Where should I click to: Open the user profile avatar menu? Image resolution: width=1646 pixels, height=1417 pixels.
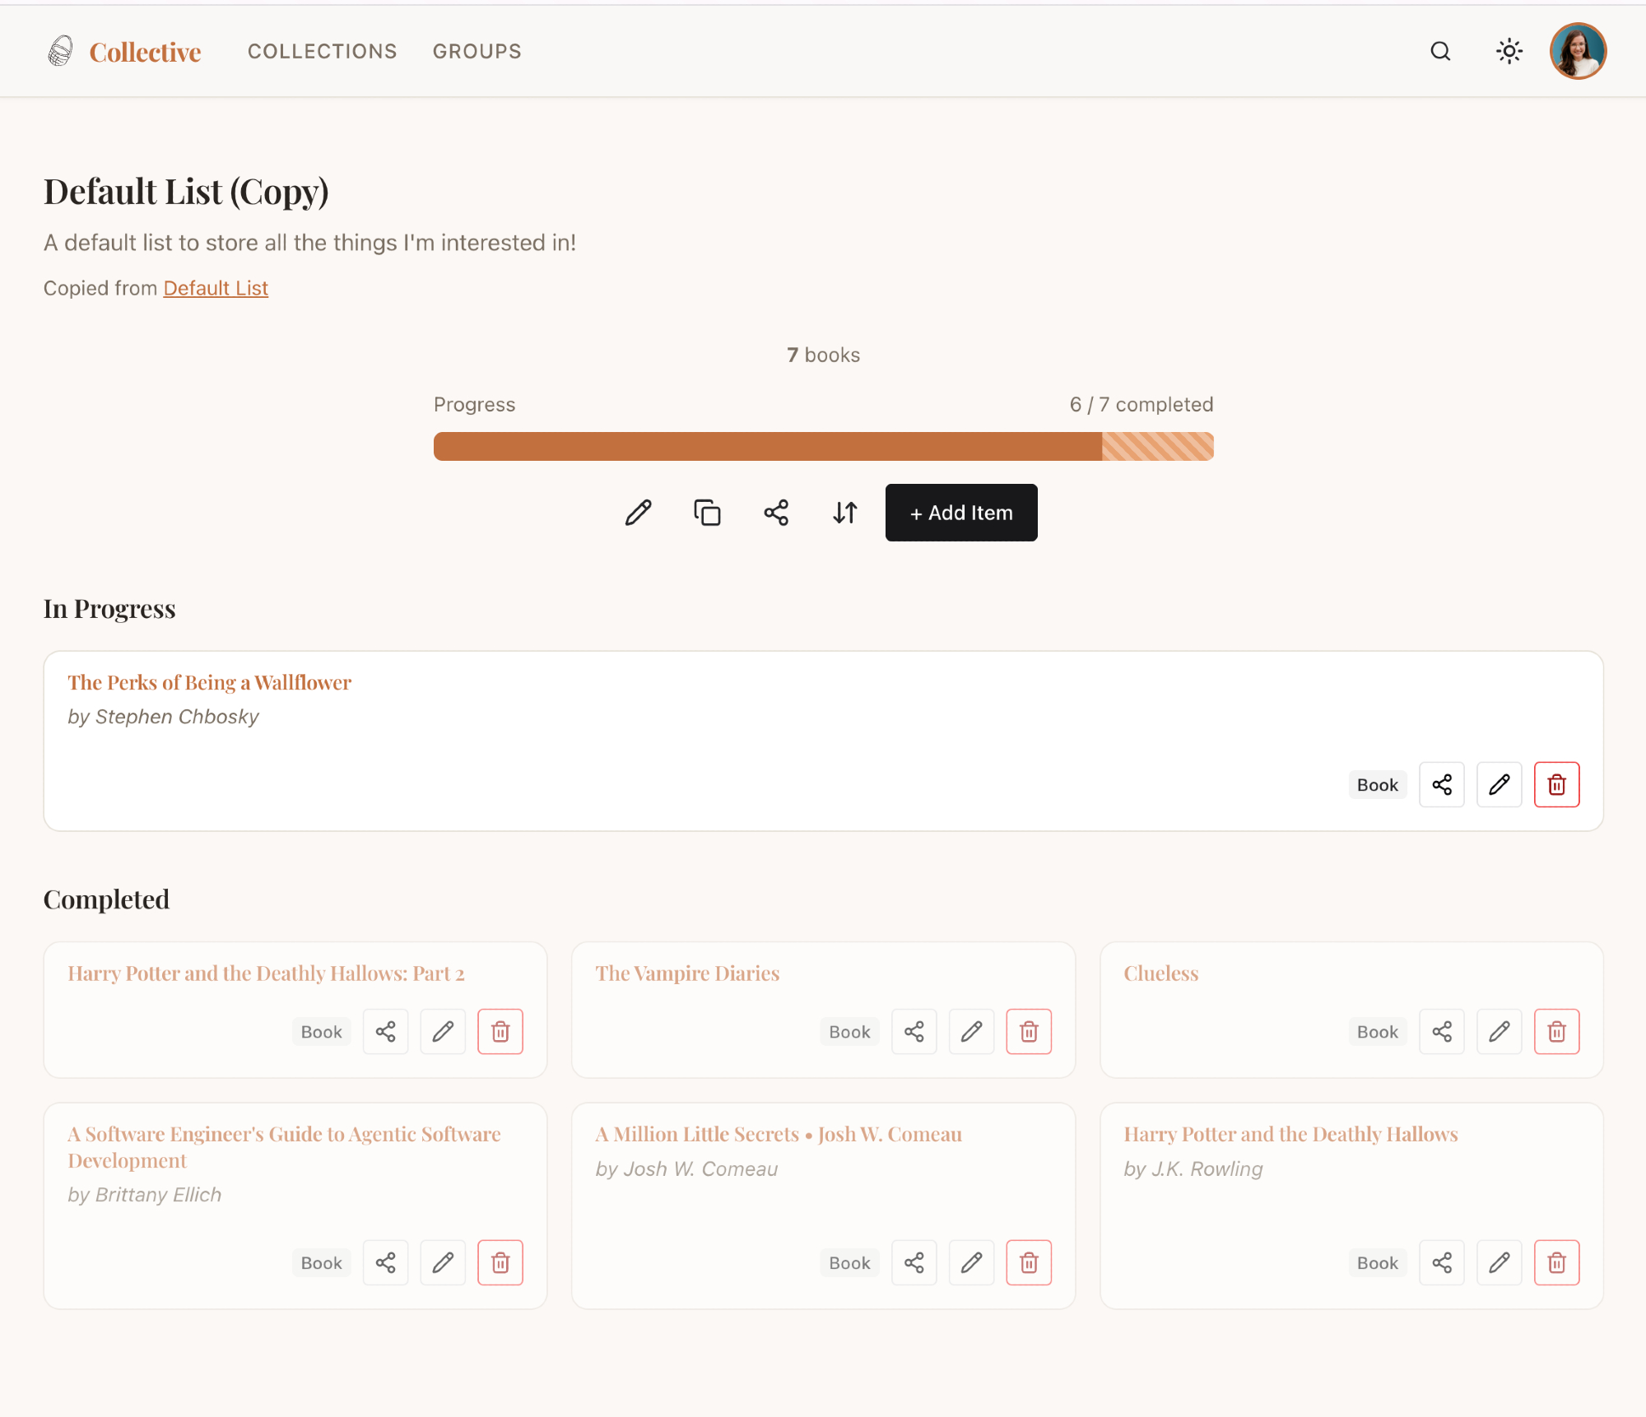(x=1578, y=51)
